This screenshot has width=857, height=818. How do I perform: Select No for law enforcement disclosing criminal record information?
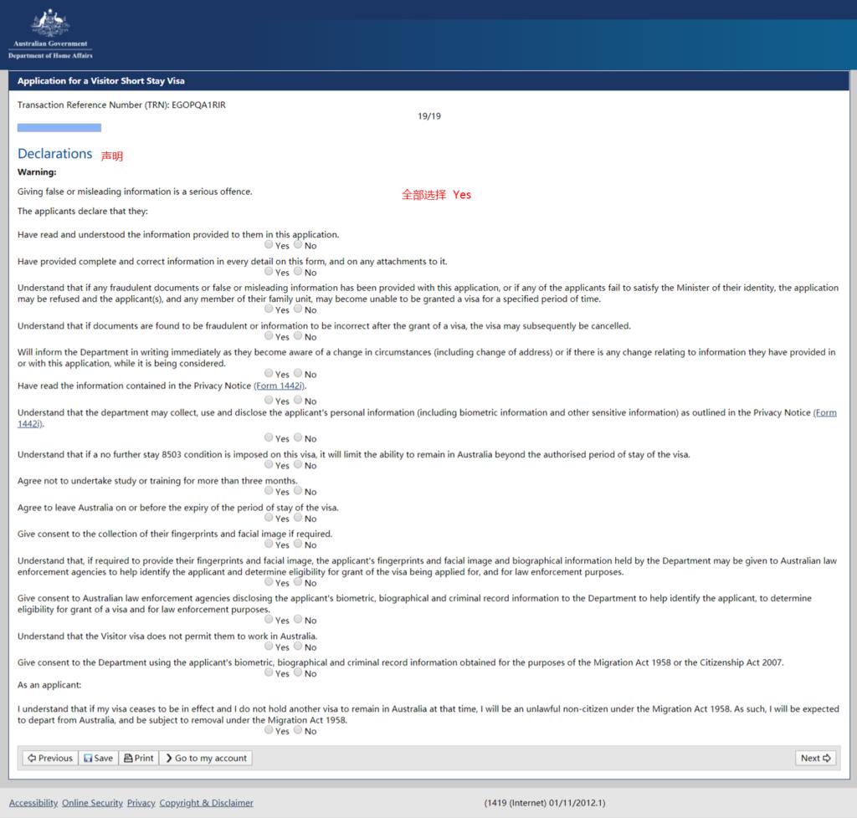click(298, 619)
